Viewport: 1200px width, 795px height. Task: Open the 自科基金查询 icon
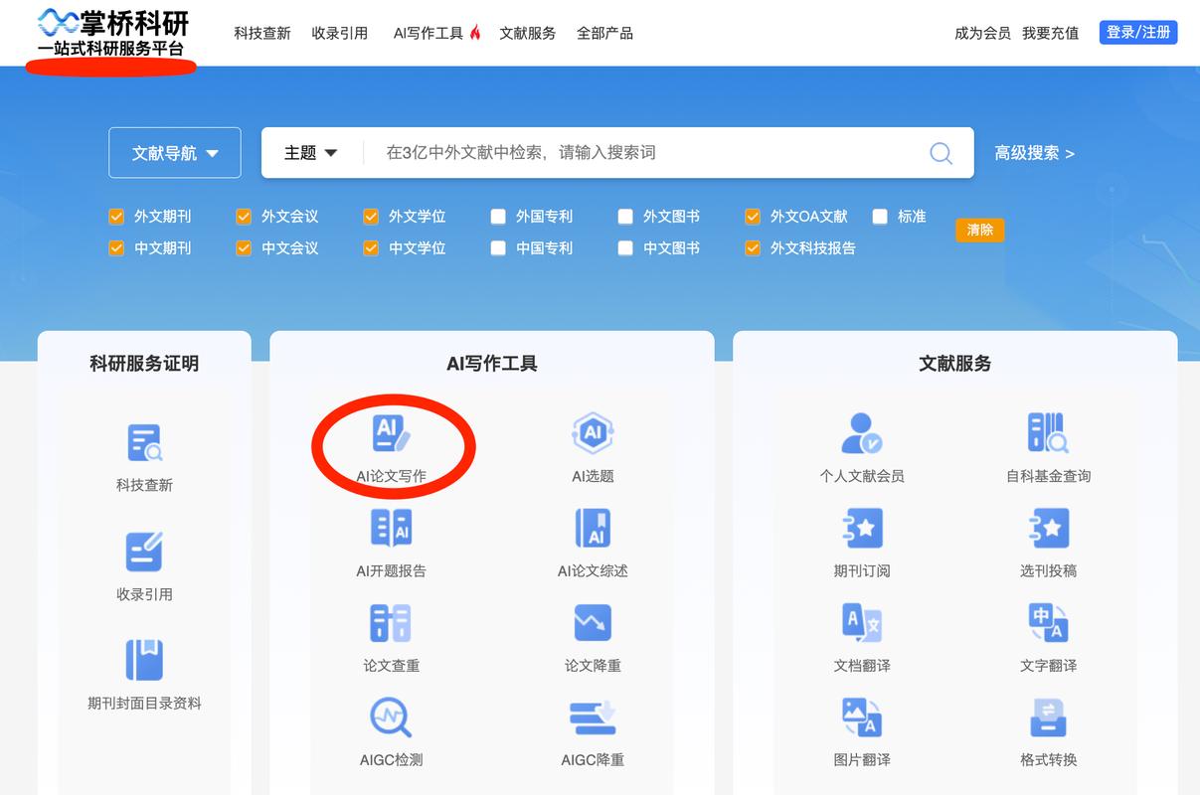(x=1048, y=433)
